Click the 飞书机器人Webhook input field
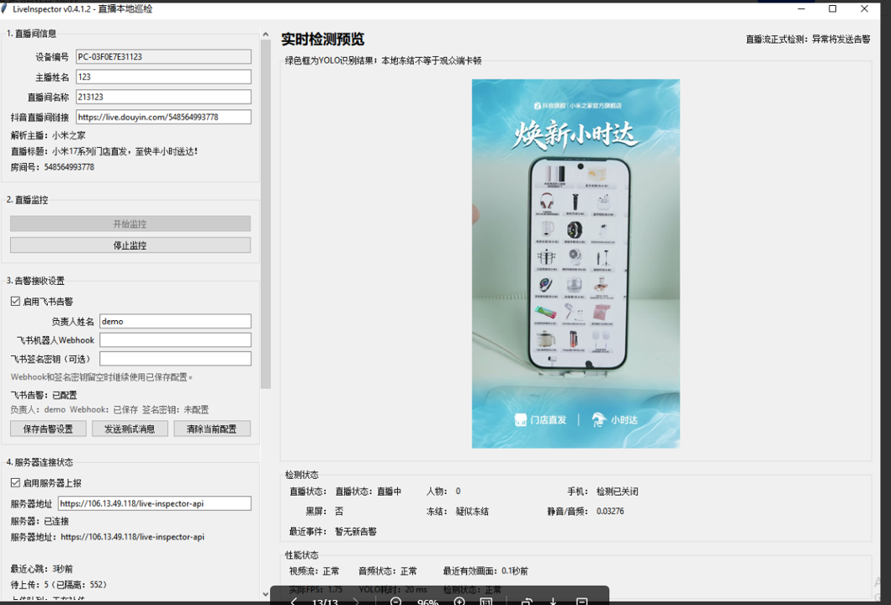This screenshot has width=891, height=605. (176, 339)
